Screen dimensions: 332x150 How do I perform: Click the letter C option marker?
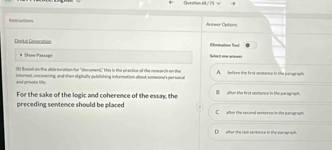point(217,112)
